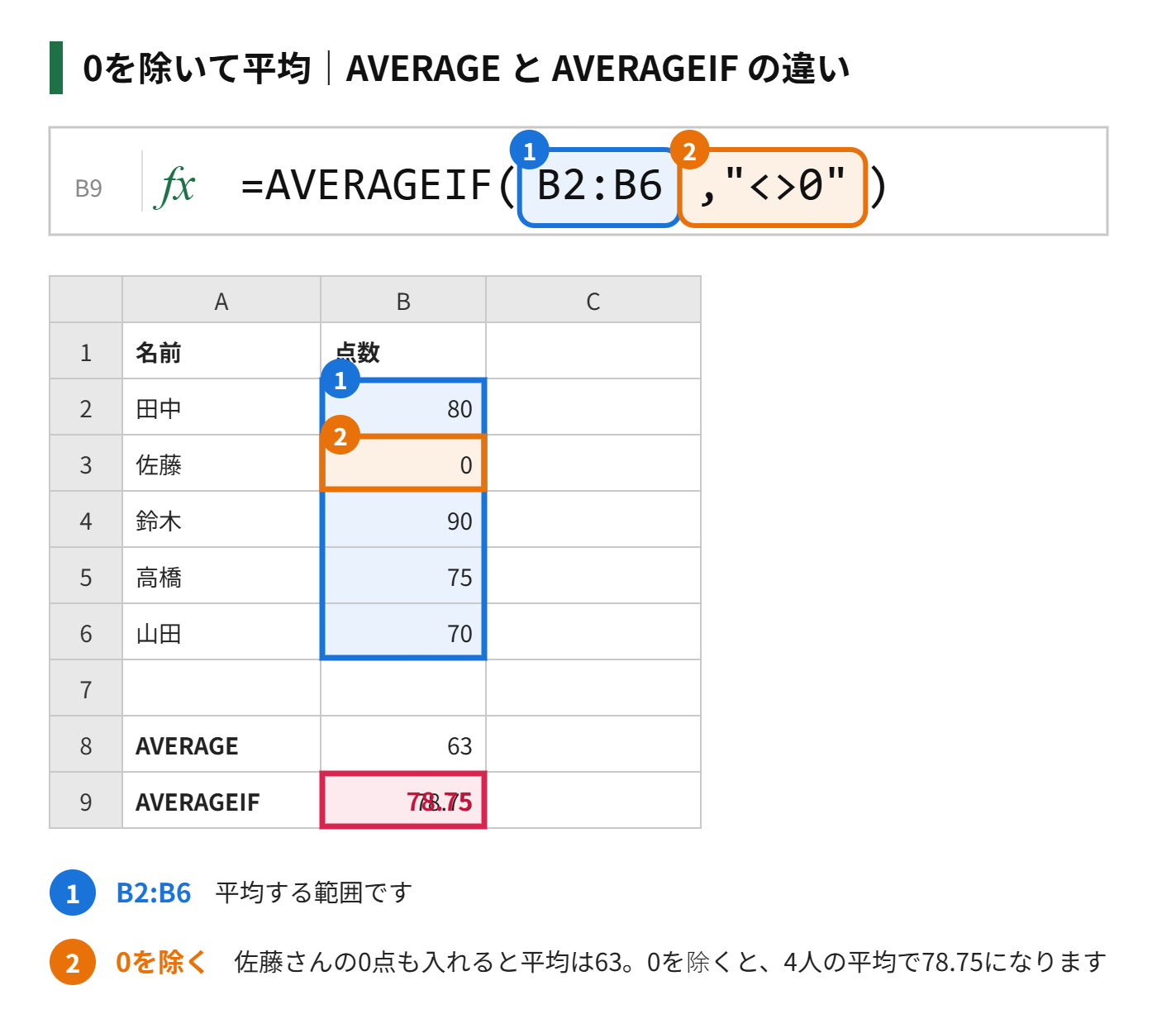This screenshot has width=1157, height=1033.
Task: Click the score cell showing 80
Action: (403, 407)
